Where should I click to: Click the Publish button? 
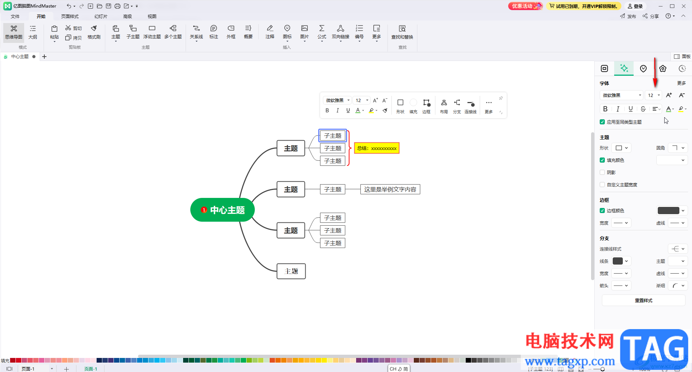[x=628, y=16]
